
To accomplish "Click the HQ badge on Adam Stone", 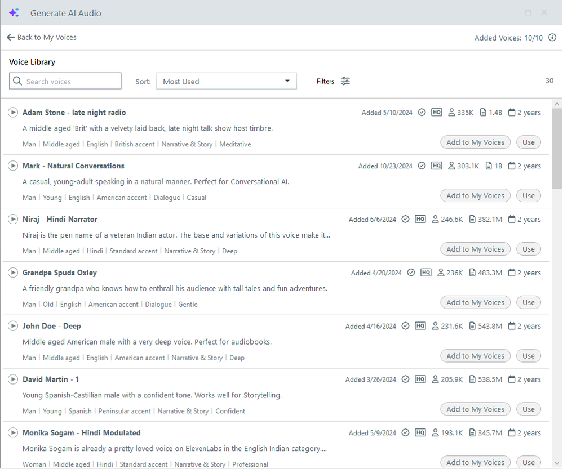I will 436,113.
